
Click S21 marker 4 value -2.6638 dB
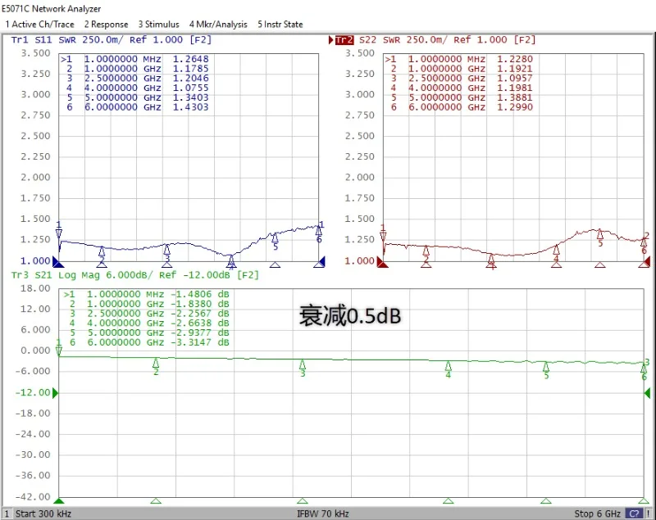[x=200, y=323]
